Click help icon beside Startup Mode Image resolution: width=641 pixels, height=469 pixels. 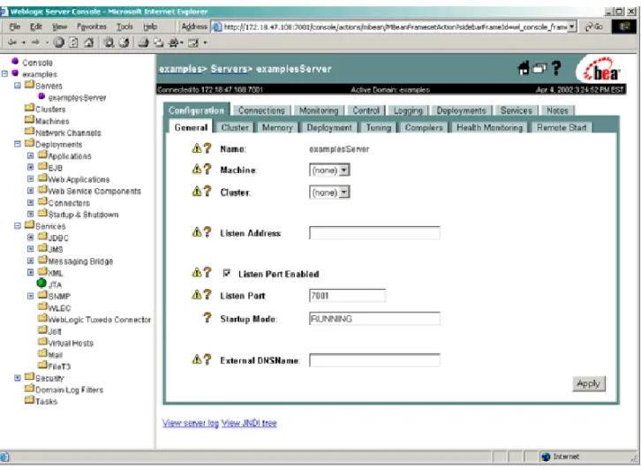pos(207,317)
